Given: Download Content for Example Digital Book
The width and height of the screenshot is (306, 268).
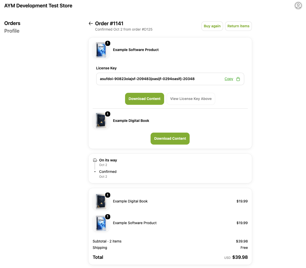Looking at the screenshot, I should pyautogui.click(x=170, y=138).
